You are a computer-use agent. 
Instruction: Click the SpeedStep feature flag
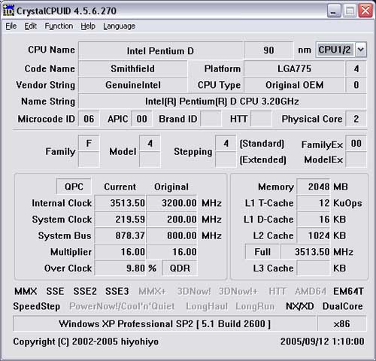pyautogui.click(x=37, y=306)
